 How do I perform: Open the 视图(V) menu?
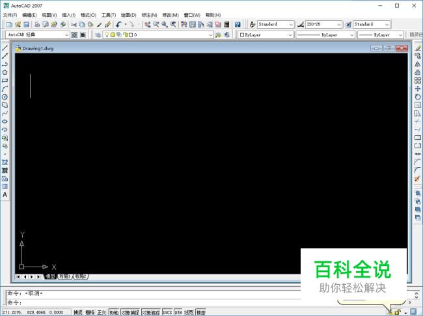tap(49, 15)
